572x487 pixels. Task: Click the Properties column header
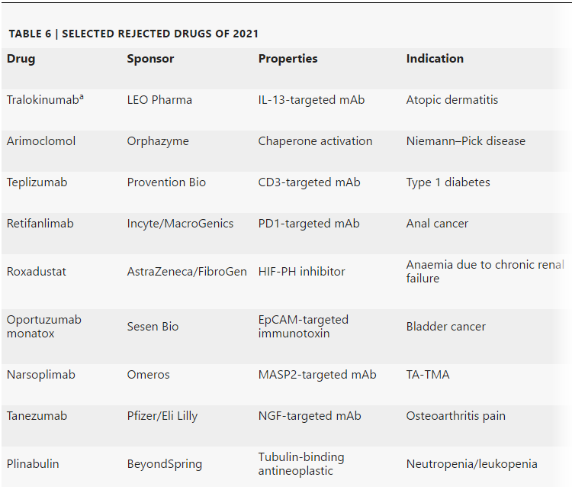288,59
